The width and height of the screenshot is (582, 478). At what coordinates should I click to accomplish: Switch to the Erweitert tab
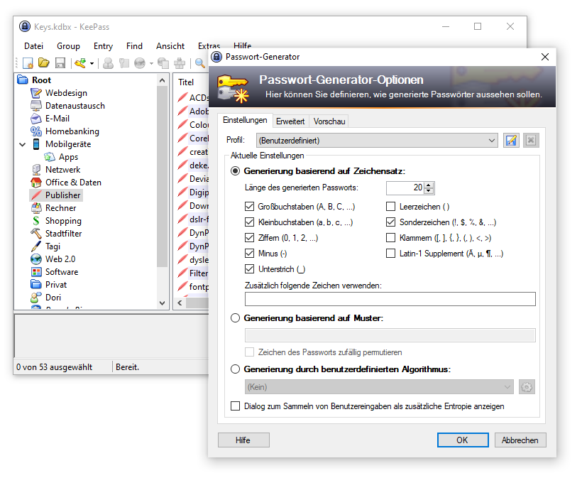(x=290, y=121)
